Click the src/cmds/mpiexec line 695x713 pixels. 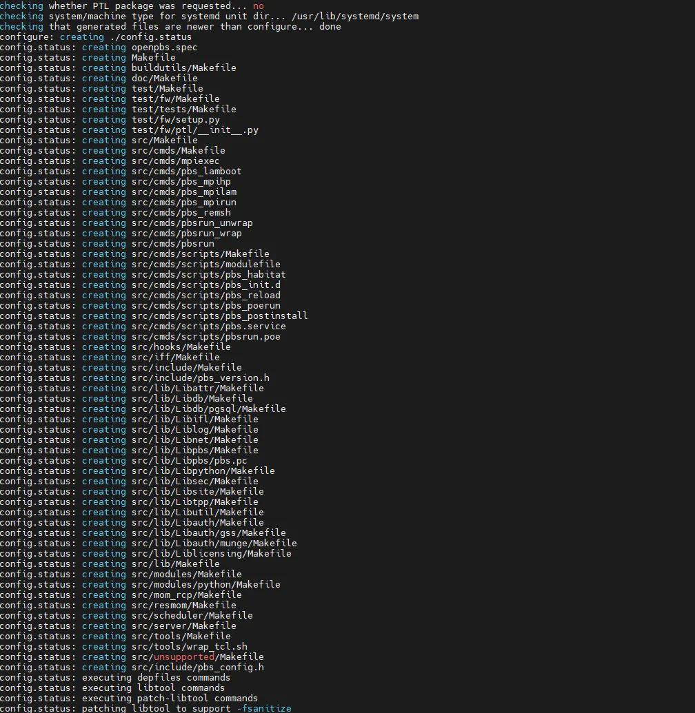click(x=176, y=161)
